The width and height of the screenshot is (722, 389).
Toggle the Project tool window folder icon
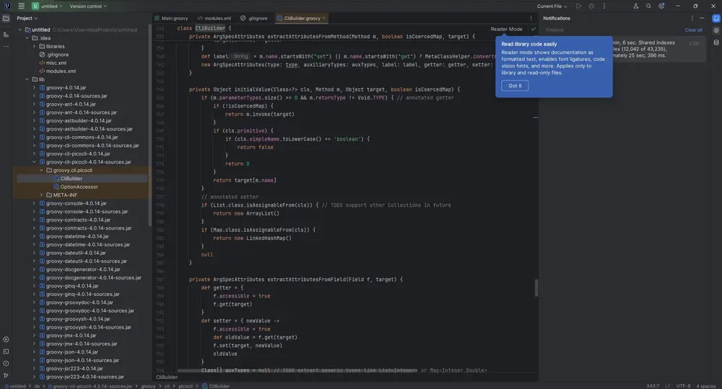pyautogui.click(x=6, y=19)
